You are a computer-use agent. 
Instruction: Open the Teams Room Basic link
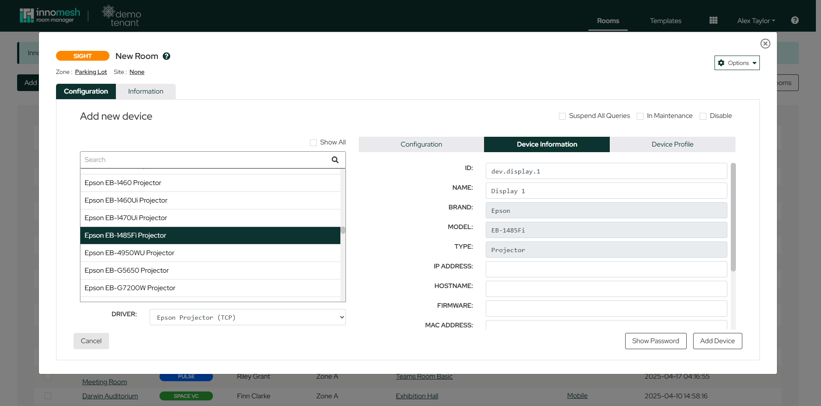point(424,377)
